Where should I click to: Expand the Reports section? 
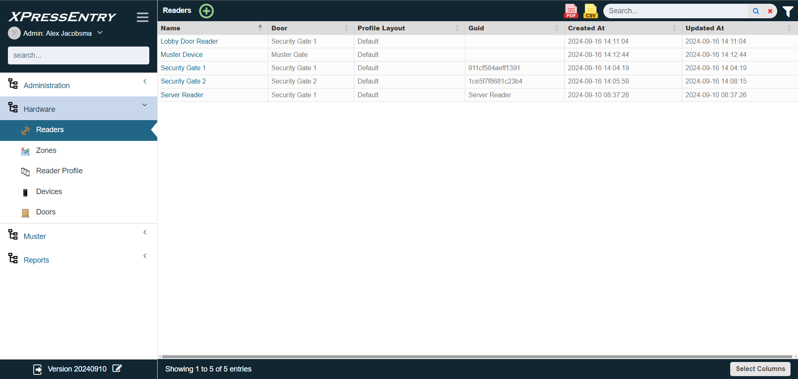point(144,256)
